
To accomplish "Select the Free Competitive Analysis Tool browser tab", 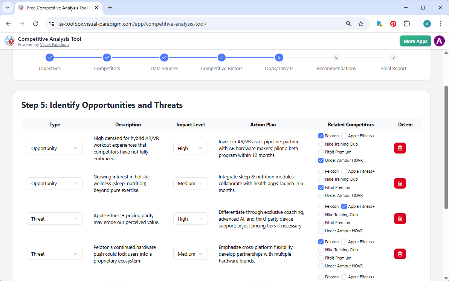I will point(57,8).
